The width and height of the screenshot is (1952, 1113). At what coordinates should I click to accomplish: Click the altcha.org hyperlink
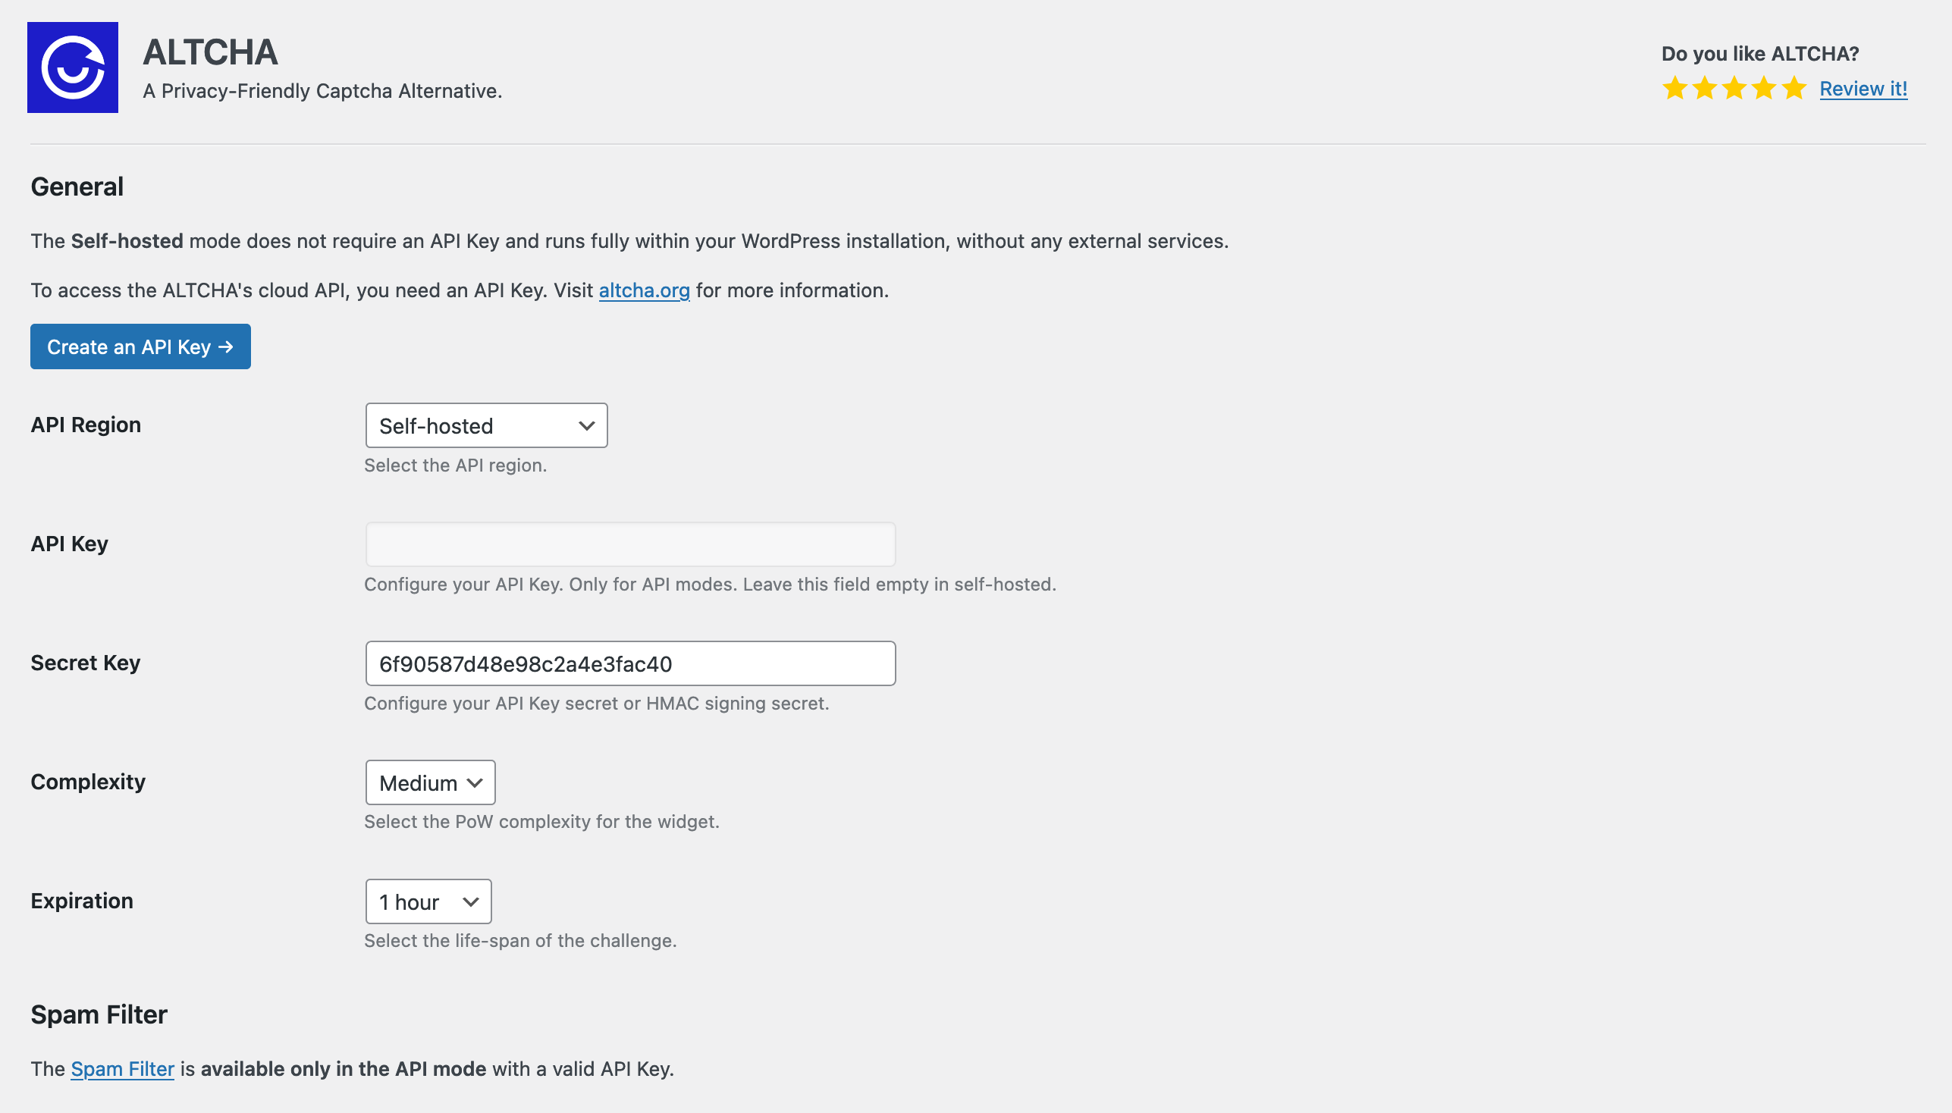click(x=645, y=290)
